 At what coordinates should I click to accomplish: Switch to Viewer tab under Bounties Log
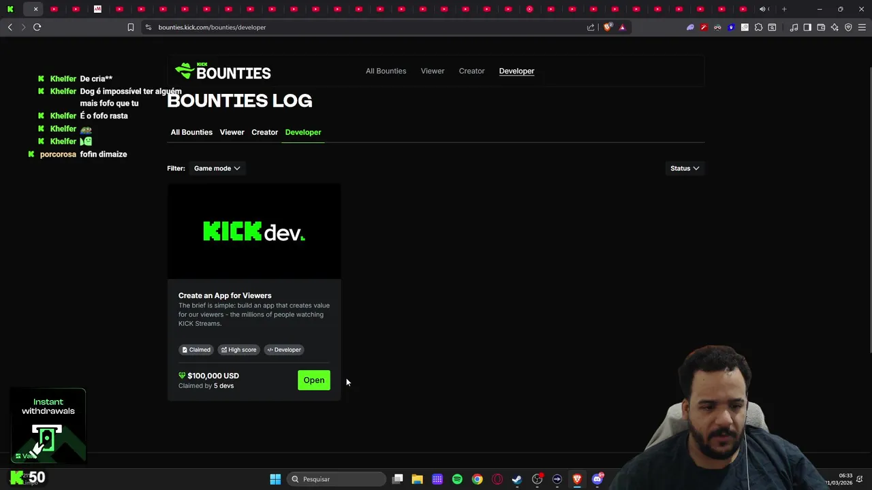(x=232, y=132)
